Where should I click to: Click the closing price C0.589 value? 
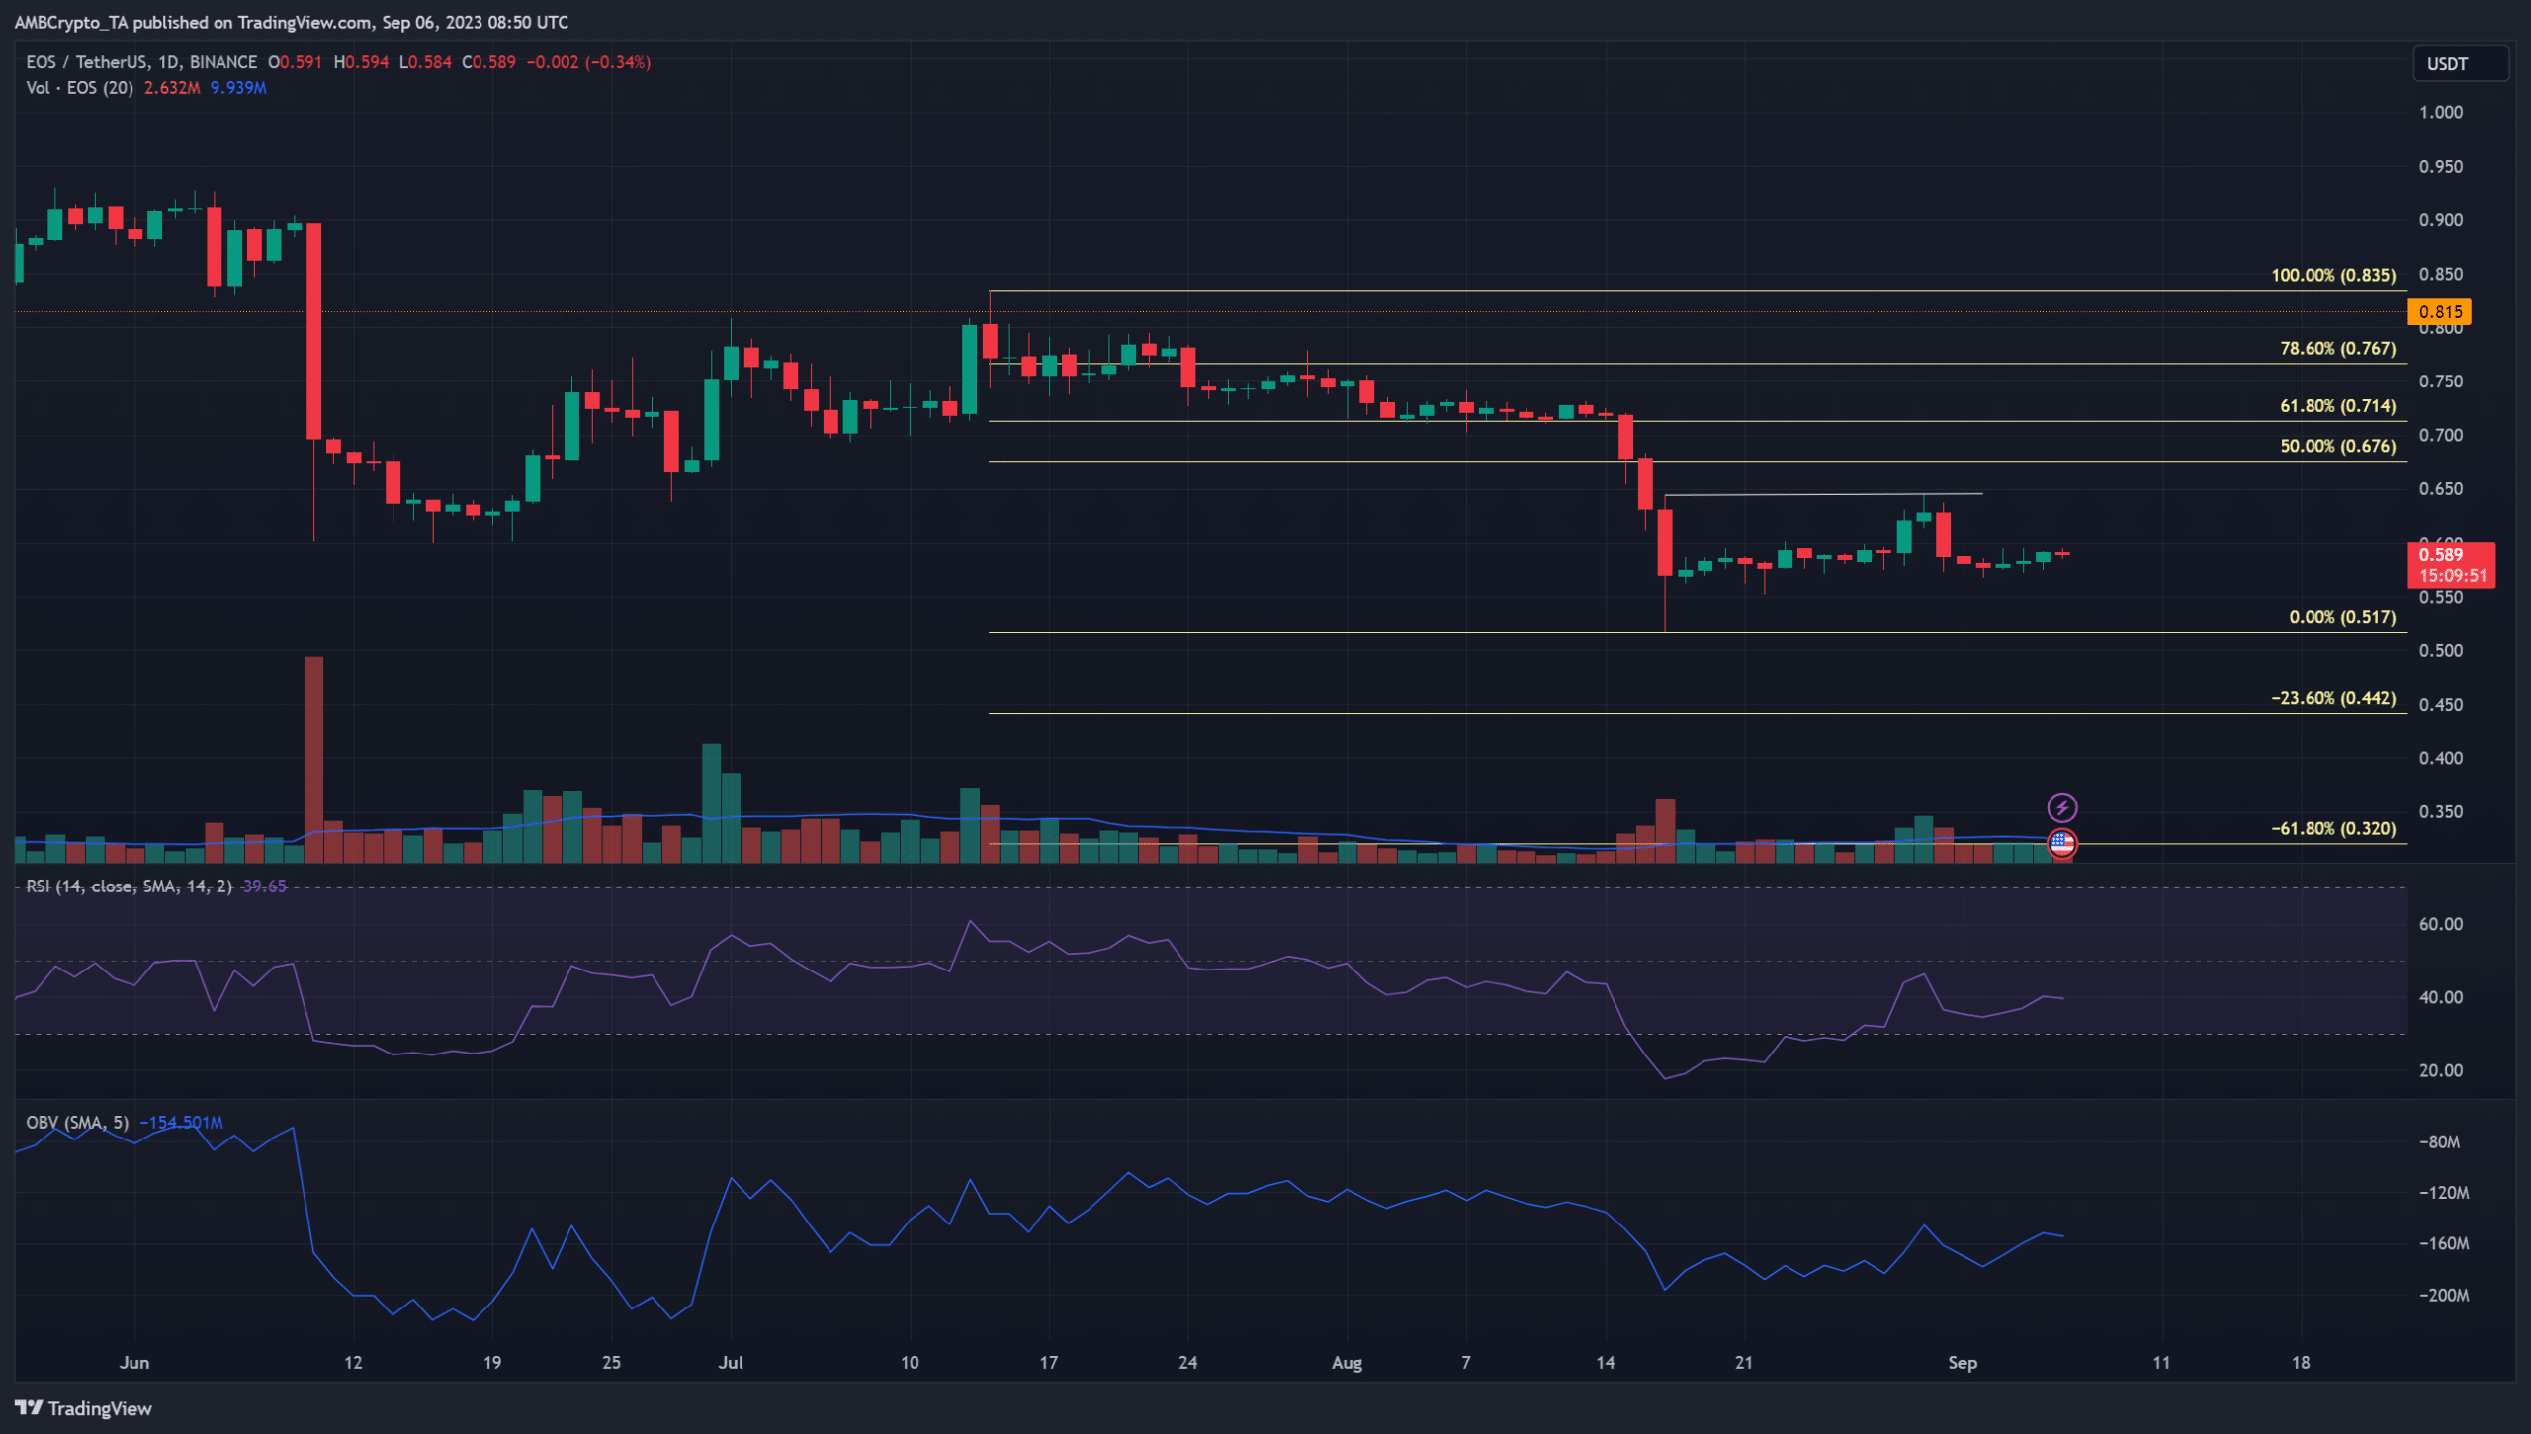[x=489, y=62]
